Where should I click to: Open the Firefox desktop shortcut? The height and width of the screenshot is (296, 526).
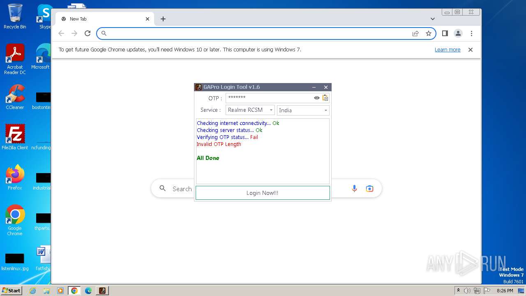point(15,178)
